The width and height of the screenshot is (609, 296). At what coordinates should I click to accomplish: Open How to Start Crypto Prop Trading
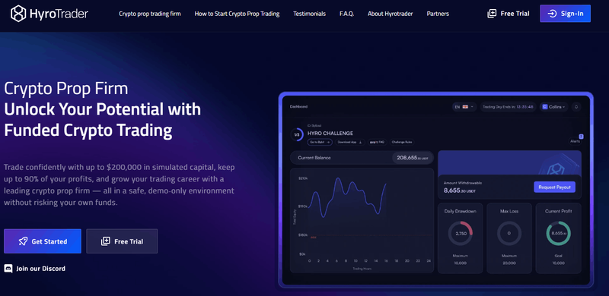[237, 14]
